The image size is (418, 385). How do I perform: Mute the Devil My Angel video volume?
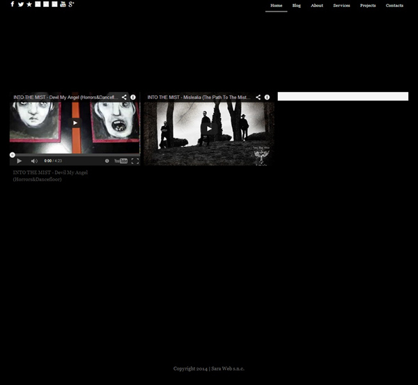34,161
